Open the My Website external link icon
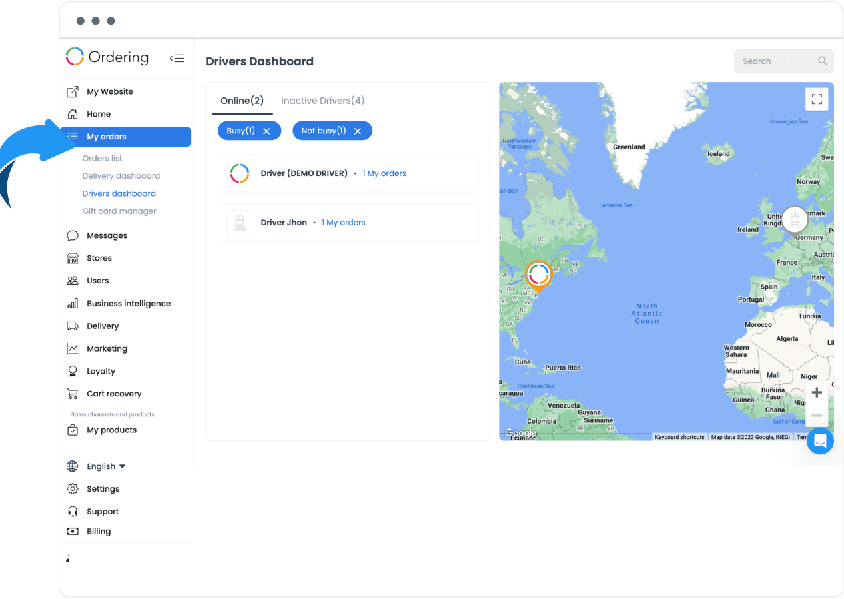Image resolution: width=844 pixels, height=599 pixels. tap(73, 92)
